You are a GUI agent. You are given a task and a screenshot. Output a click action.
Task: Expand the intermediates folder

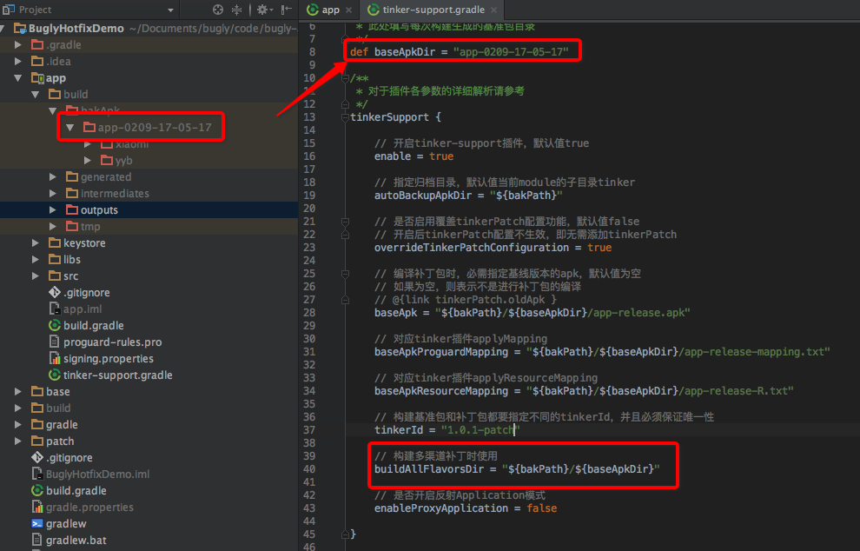pos(53,193)
